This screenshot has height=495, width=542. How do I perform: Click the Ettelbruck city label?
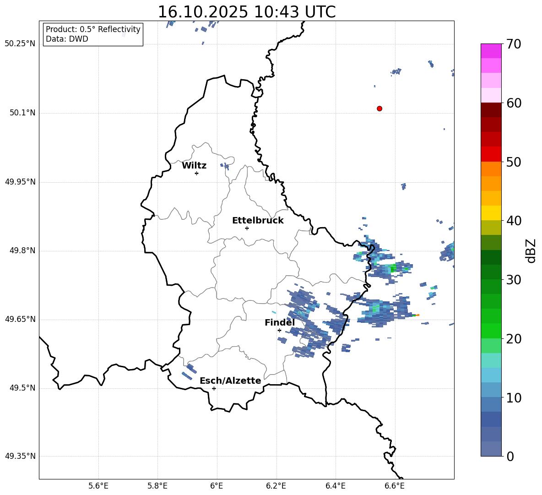[258, 221]
